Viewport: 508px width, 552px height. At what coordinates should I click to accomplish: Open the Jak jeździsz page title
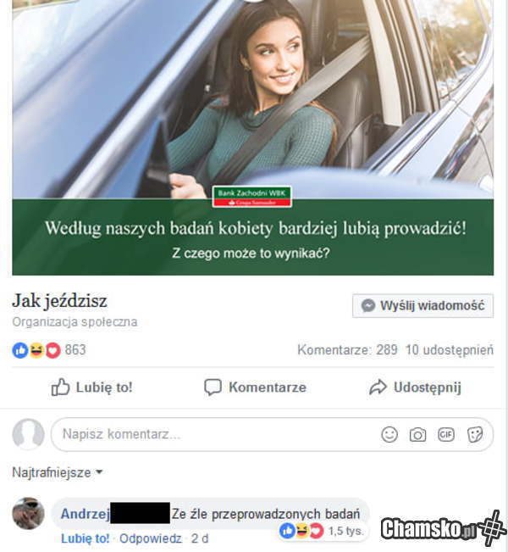click(59, 301)
